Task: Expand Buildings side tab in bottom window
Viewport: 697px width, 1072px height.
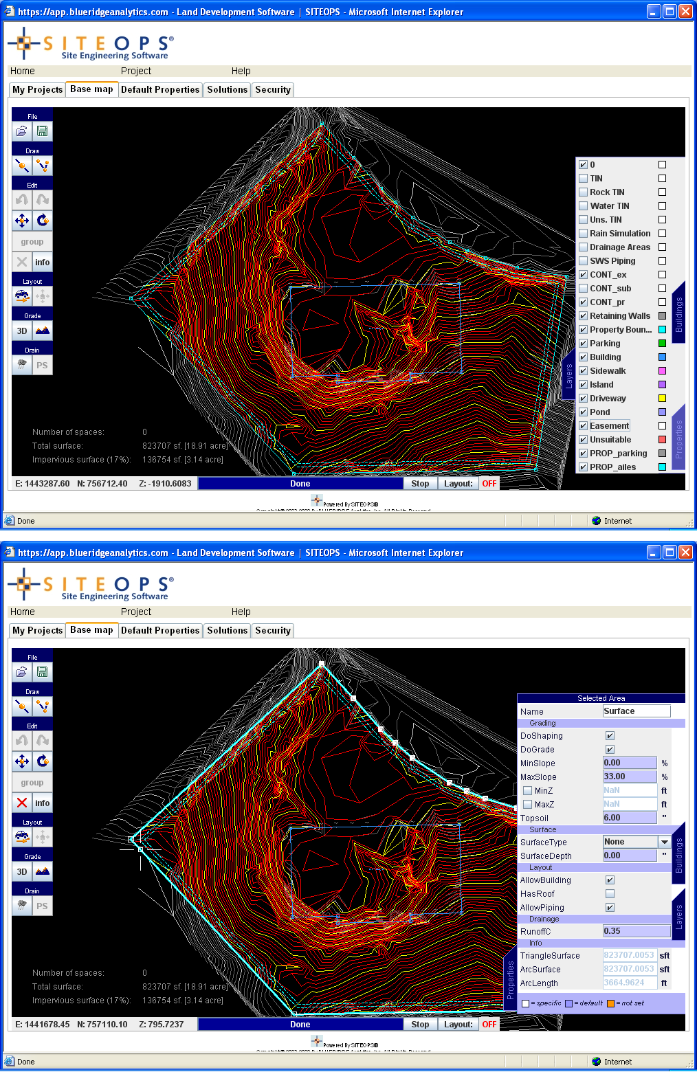Action: point(678,856)
